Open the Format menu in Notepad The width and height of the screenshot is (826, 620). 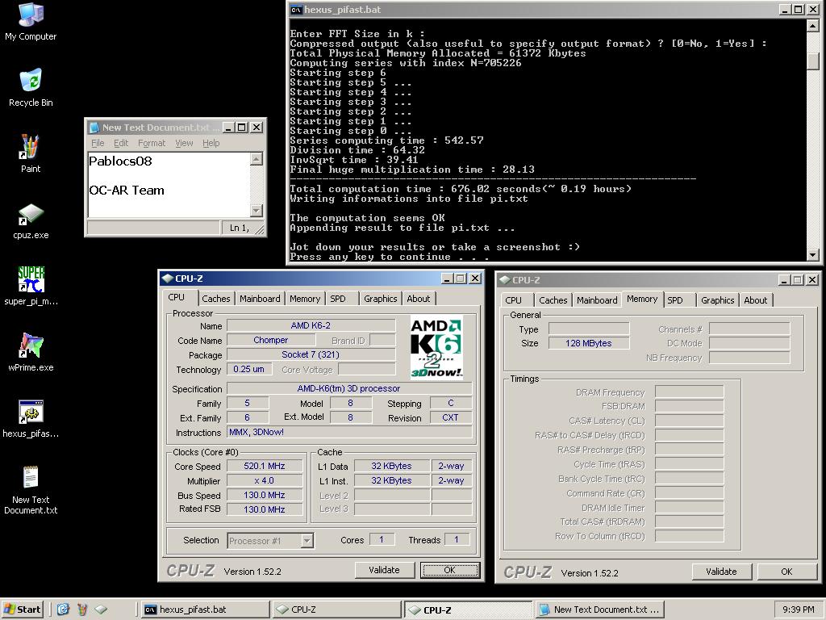point(151,143)
